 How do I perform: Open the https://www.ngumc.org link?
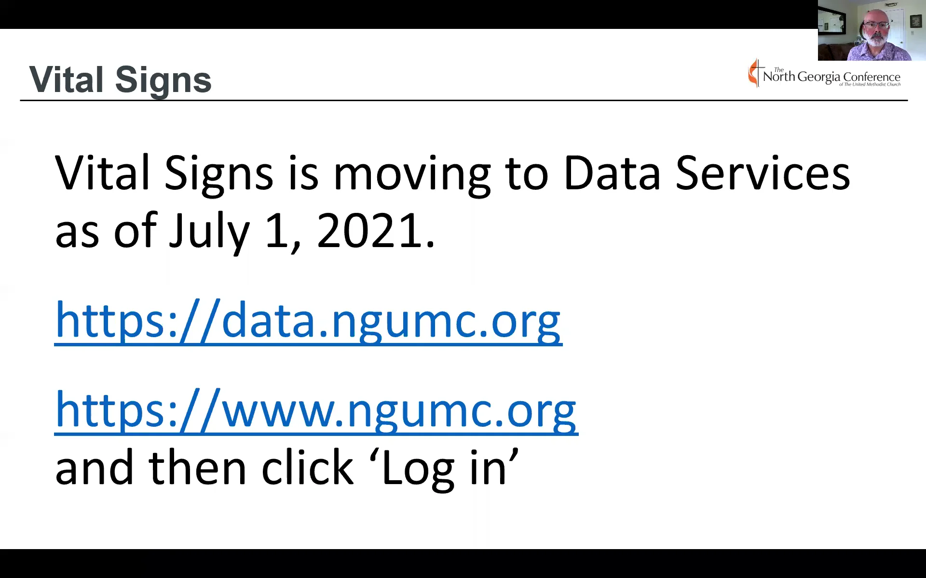(x=316, y=410)
